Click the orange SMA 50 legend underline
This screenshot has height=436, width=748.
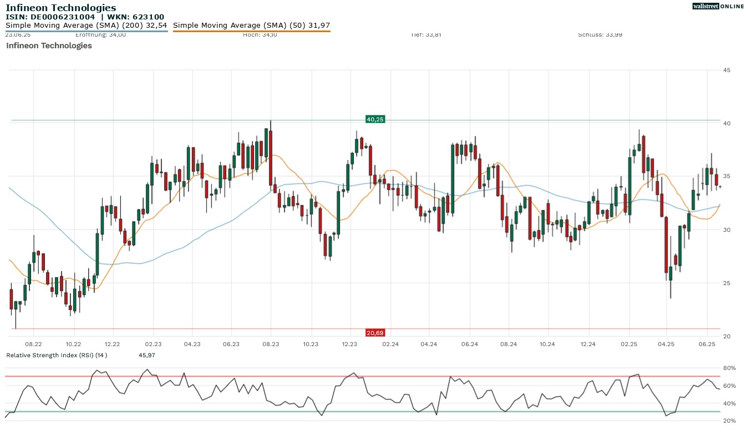[252, 31]
